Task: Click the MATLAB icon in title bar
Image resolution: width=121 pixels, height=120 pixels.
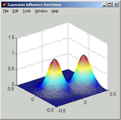Action: tap(4, 5)
